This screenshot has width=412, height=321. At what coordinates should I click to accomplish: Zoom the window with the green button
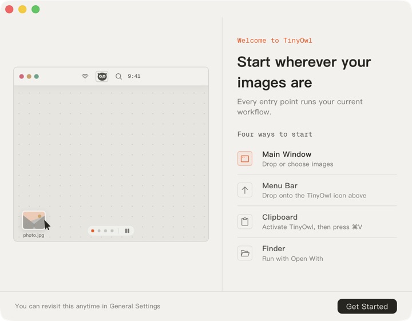[x=35, y=9]
